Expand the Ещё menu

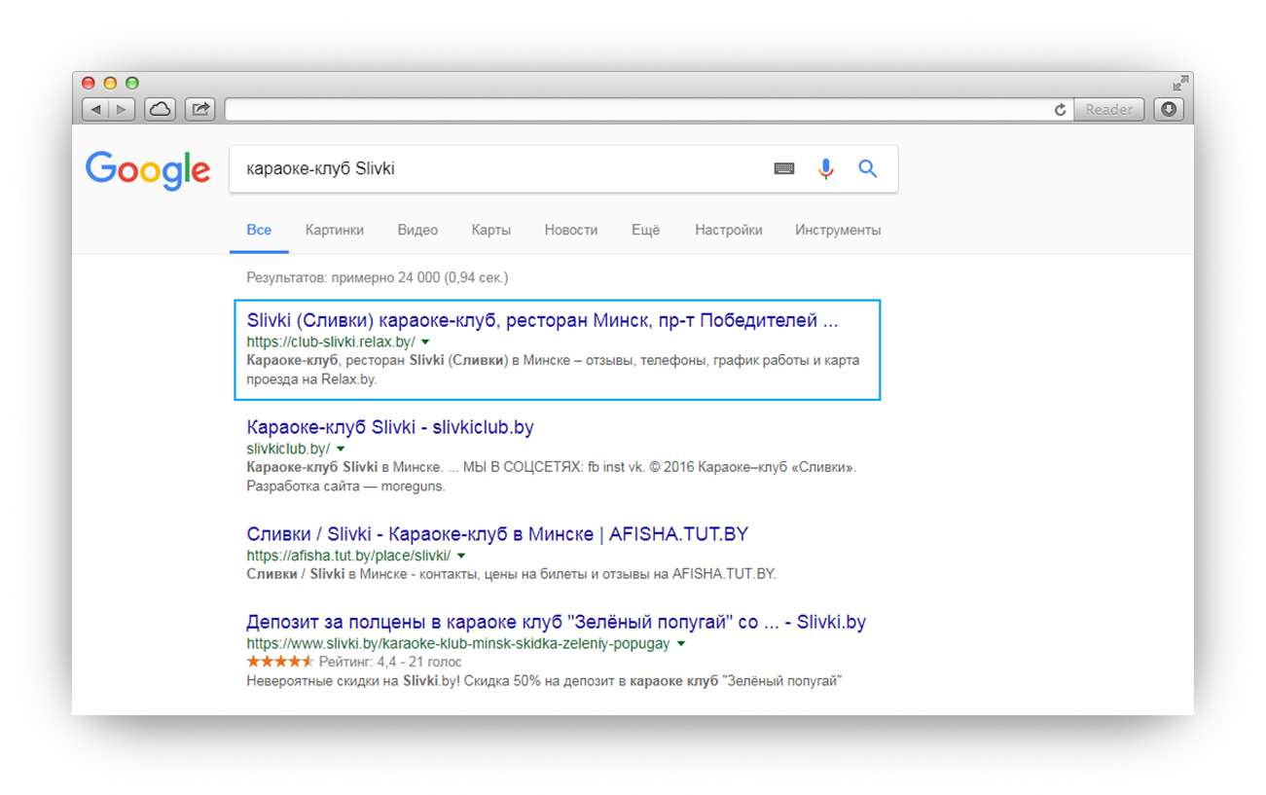[645, 231]
